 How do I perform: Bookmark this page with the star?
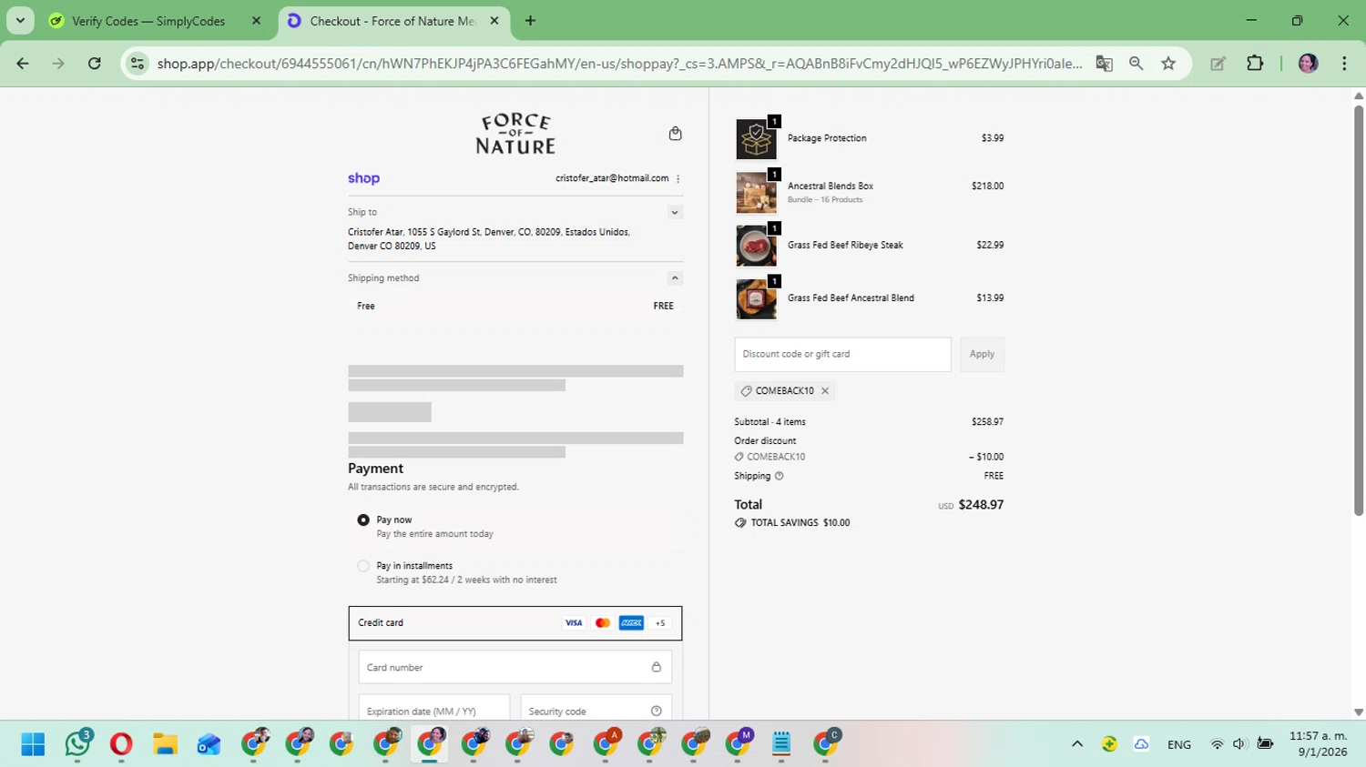point(1168,64)
